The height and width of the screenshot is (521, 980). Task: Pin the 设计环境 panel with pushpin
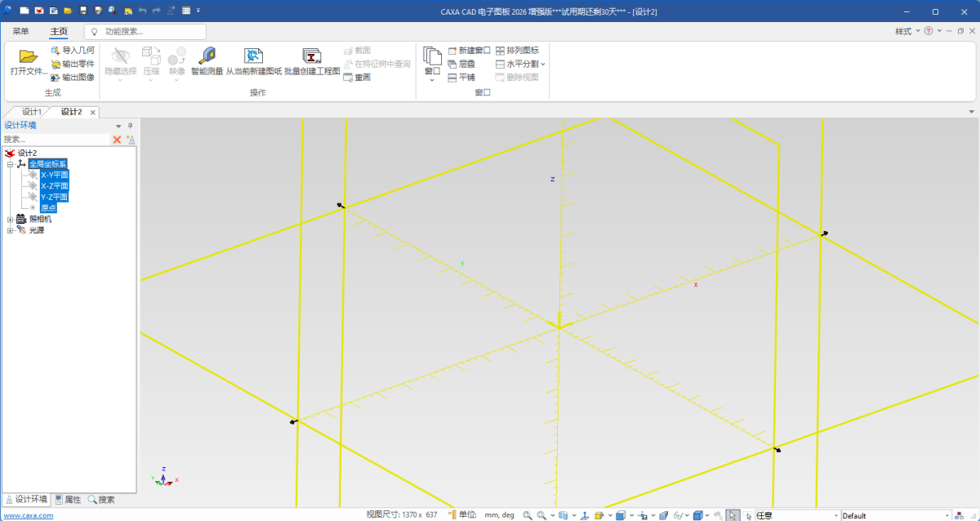click(130, 126)
